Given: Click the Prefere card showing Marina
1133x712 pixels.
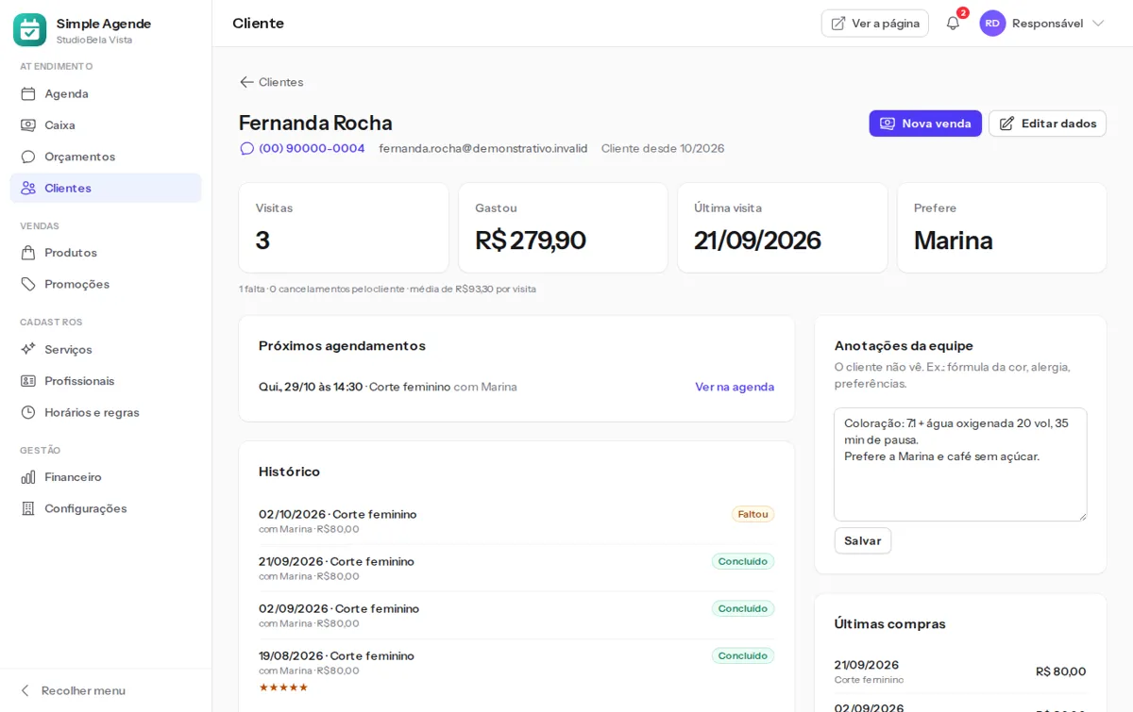Looking at the screenshot, I should [x=1002, y=228].
